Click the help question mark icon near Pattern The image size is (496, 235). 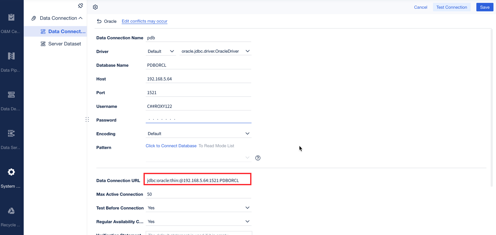(x=258, y=158)
